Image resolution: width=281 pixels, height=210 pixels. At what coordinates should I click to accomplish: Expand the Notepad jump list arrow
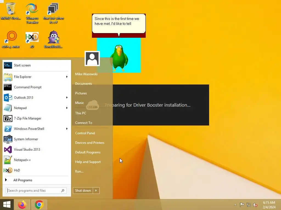[67, 108]
